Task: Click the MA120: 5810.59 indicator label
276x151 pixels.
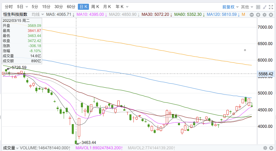Action: tap(223, 14)
